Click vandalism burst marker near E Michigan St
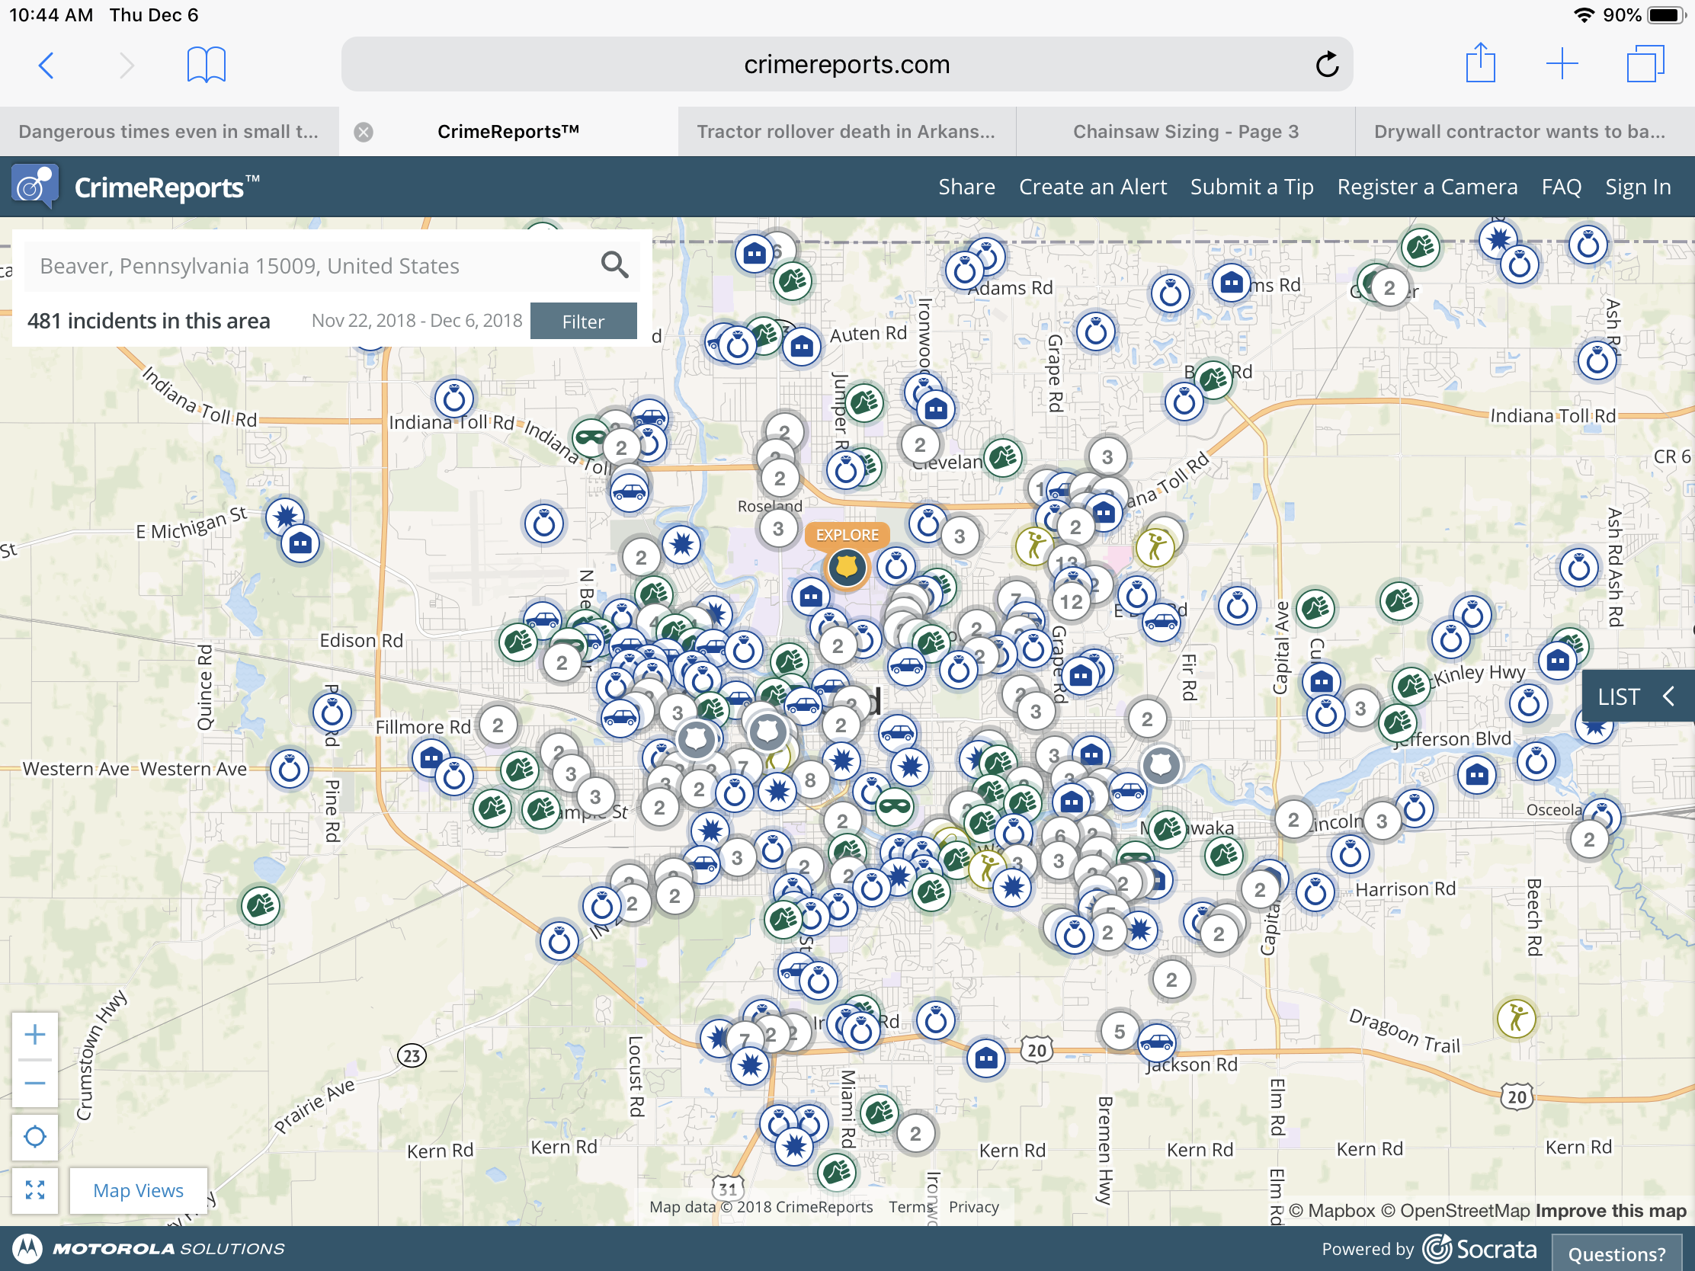The height and width of the screenshot is (1271, 1695). (285, 517)
